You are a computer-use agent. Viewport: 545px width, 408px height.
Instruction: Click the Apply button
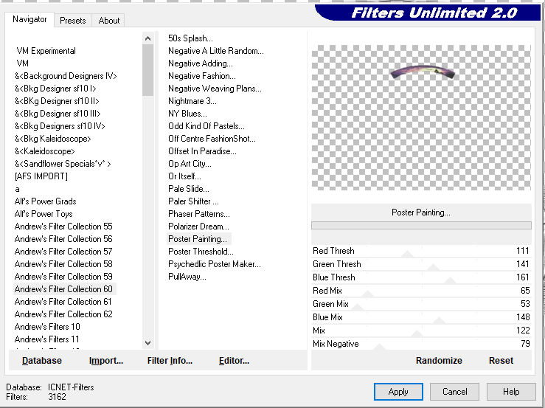click(x=398, y=392)
